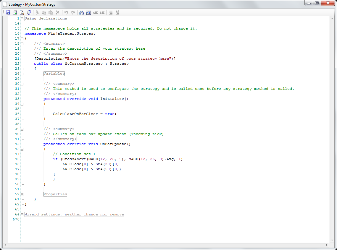Image resolution: width=337 pixels, height=250 pixels.
Task: Redo the last undone edit
Action: 73,12
